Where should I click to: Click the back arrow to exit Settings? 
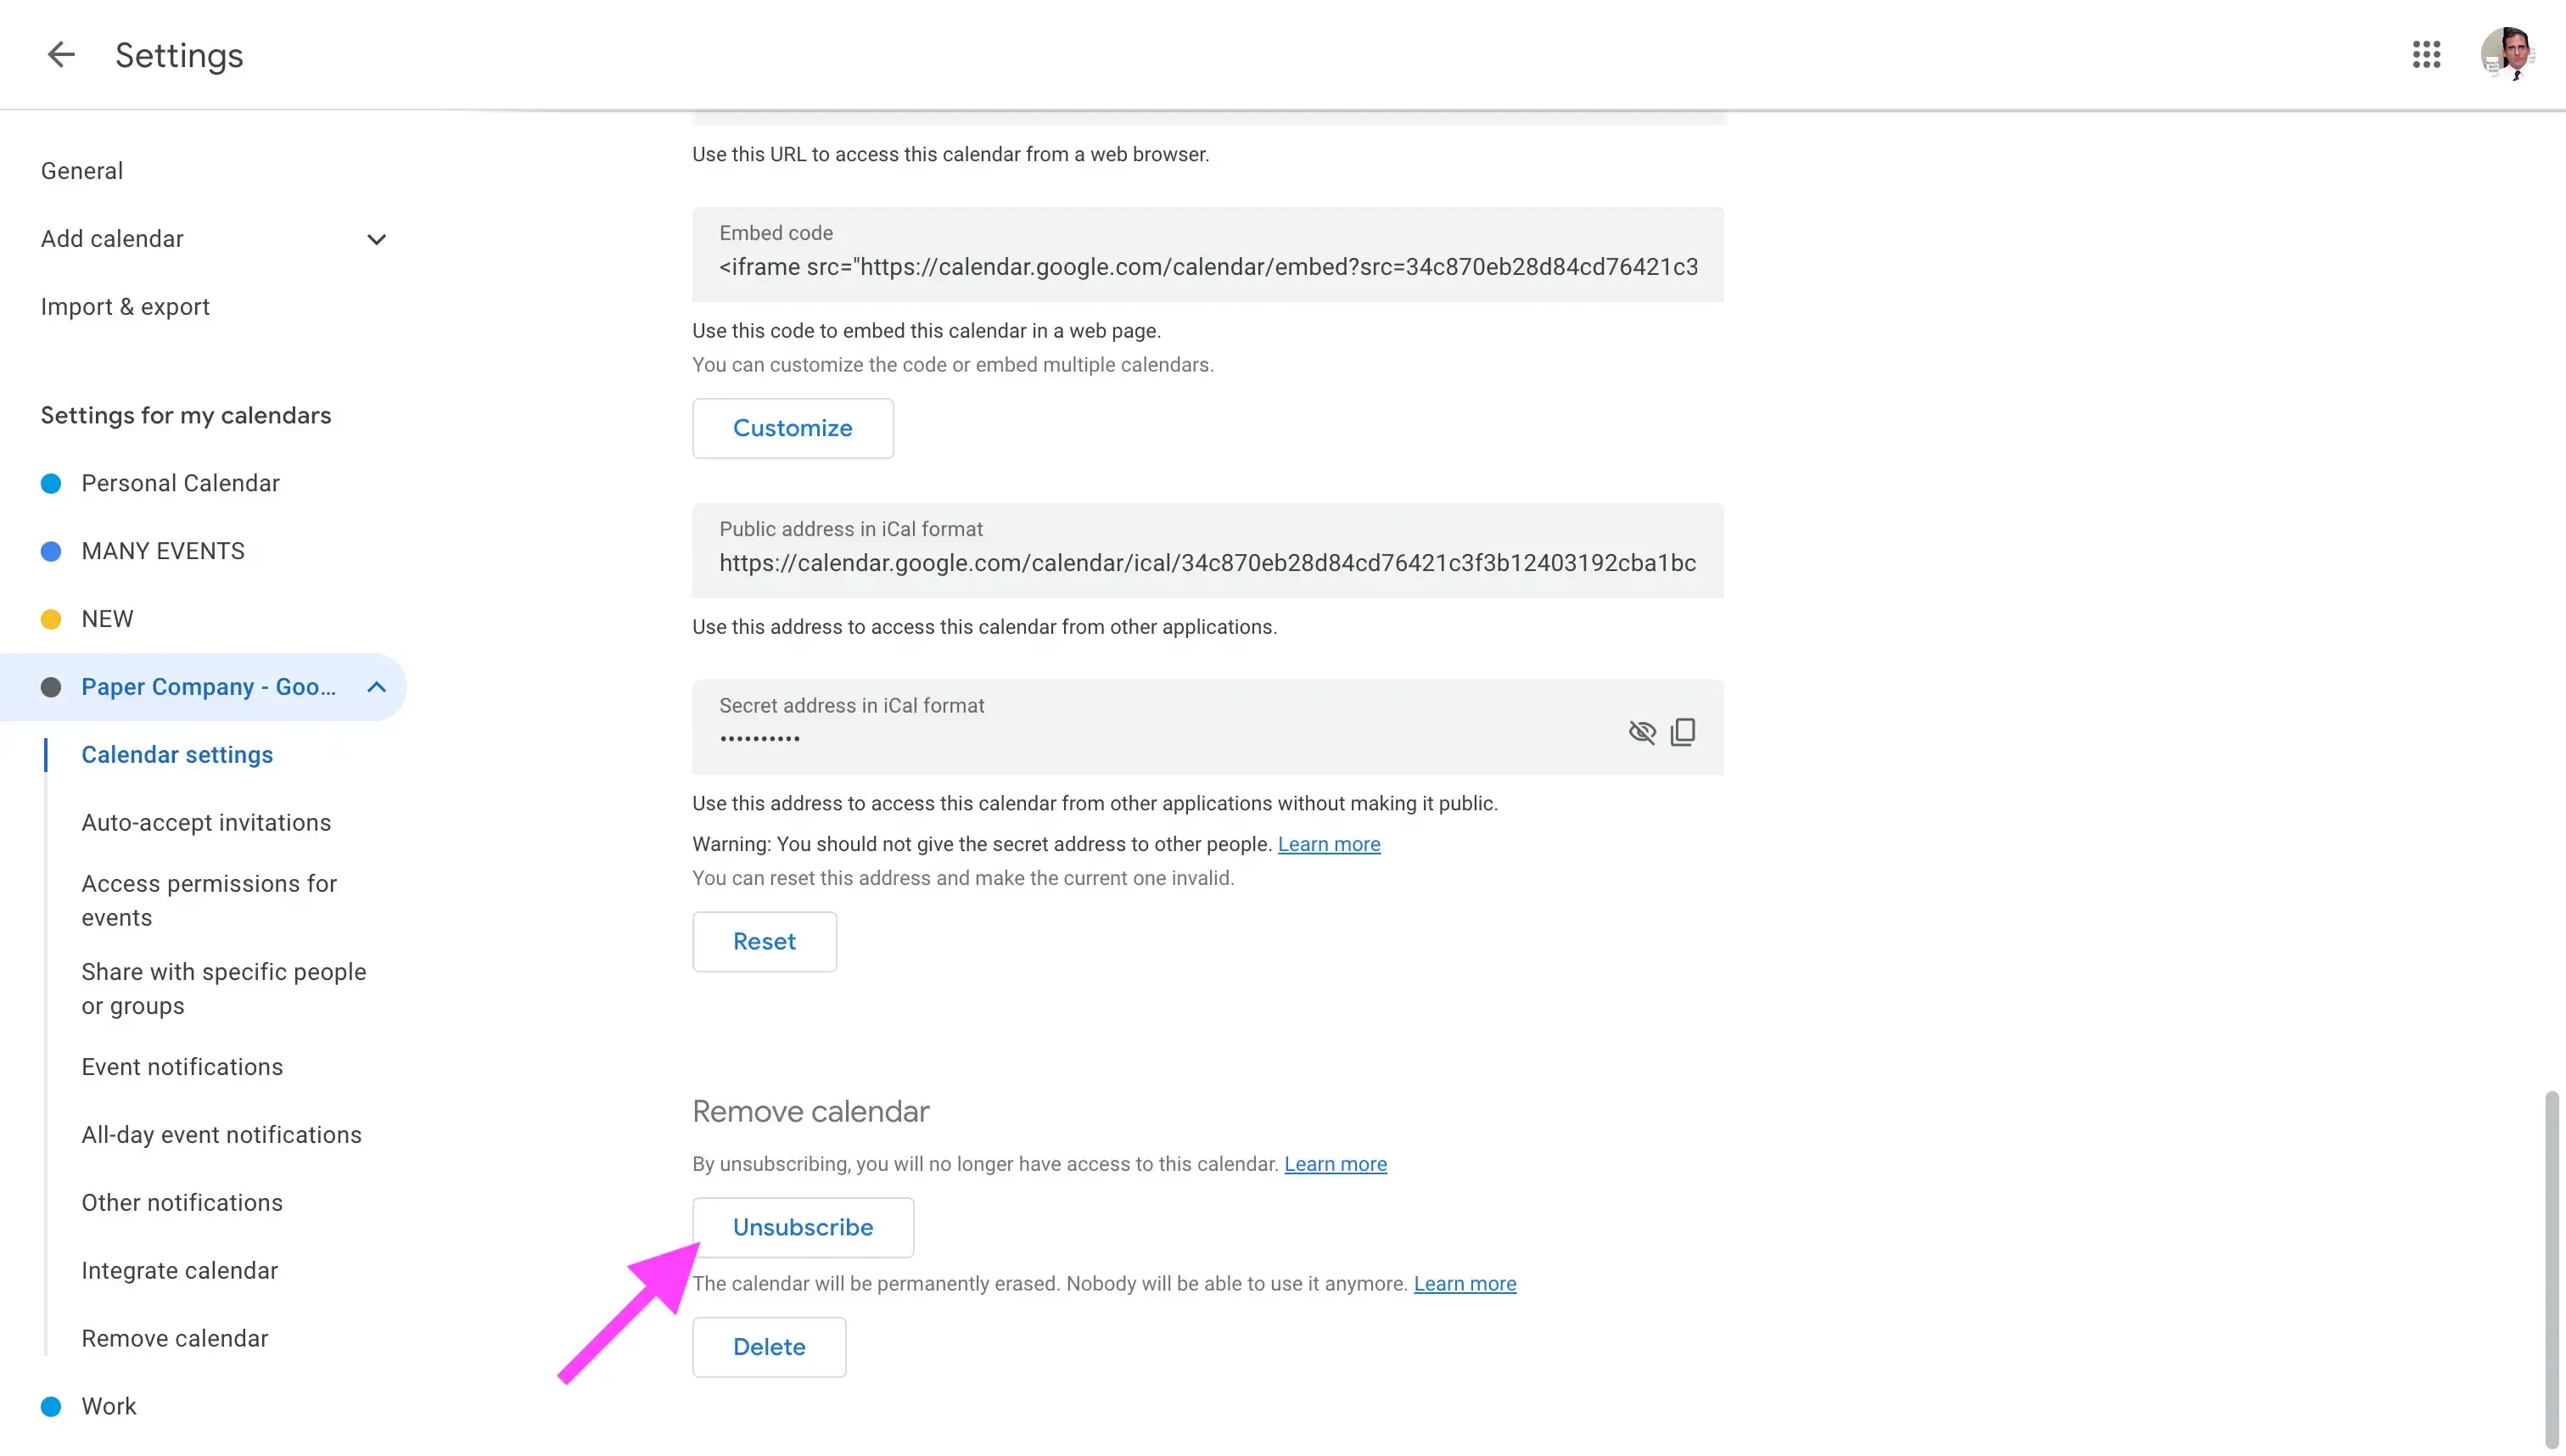[x=61, y=55]
